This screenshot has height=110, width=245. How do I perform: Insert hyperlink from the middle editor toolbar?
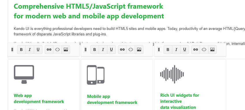tap(122, 50)
